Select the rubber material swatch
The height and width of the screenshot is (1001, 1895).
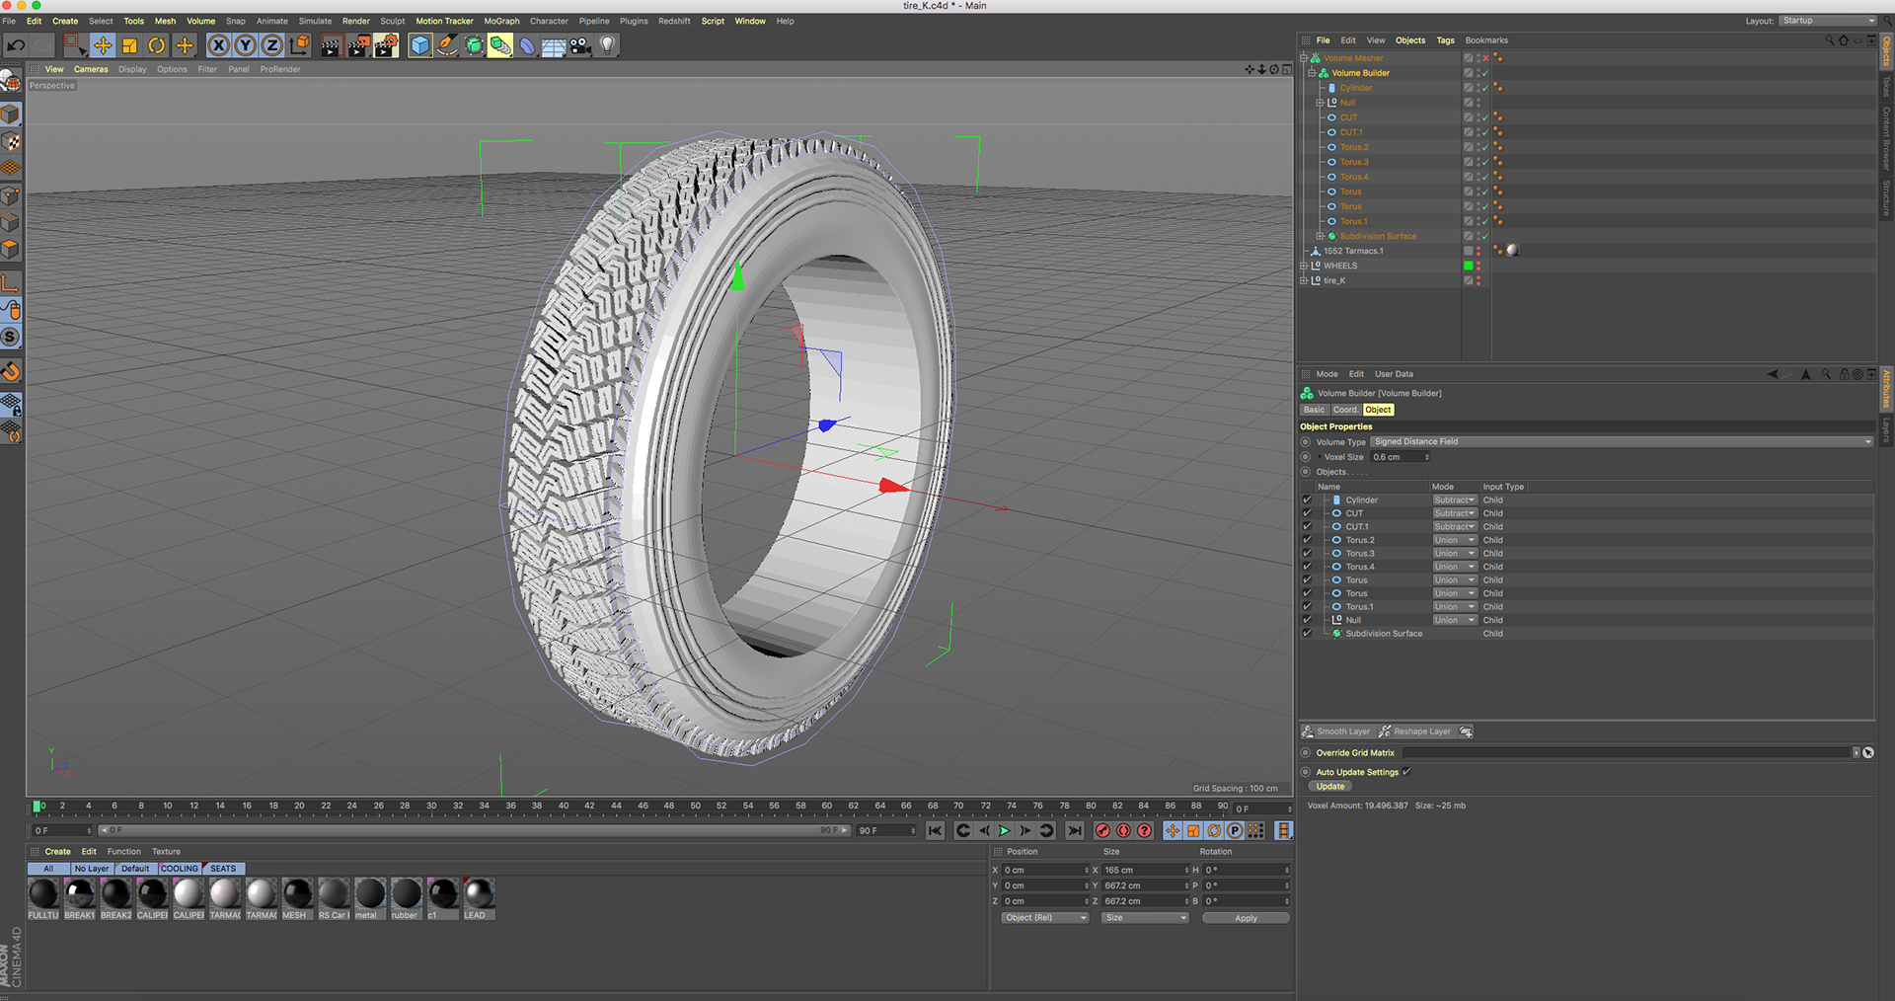[x=406, y=893]
